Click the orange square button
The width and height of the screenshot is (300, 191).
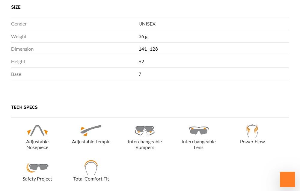(287, 179)
